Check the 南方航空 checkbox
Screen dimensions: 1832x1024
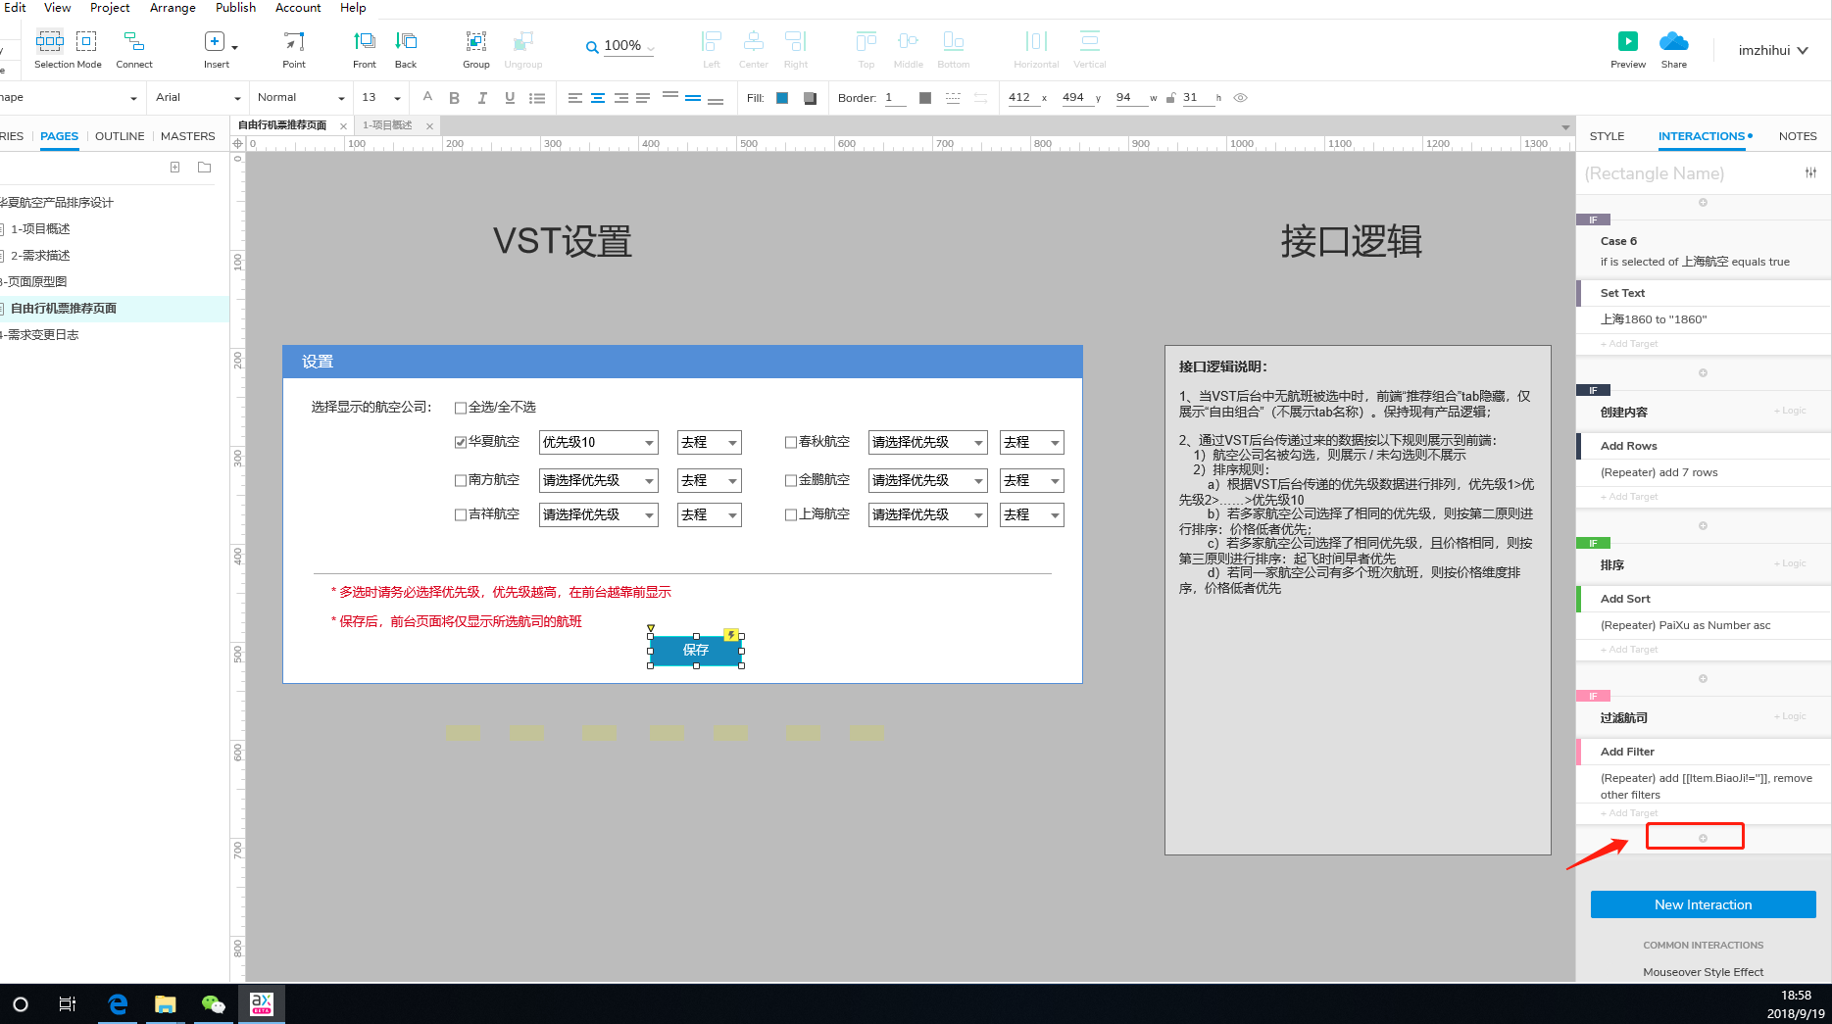461,481
